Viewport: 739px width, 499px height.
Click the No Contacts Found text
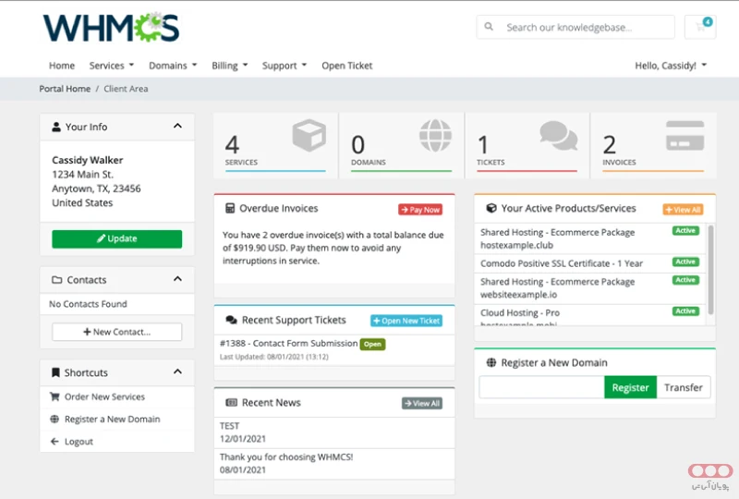(88, 304)
